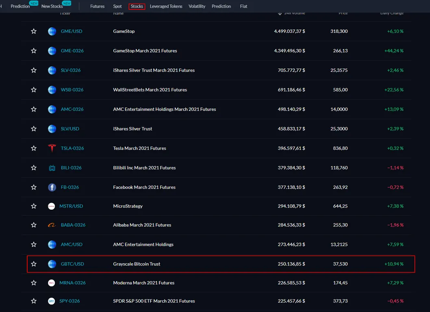Sort by 24h volume column arrow
Screen dimensions: 430x312
(x=280, y=13)
